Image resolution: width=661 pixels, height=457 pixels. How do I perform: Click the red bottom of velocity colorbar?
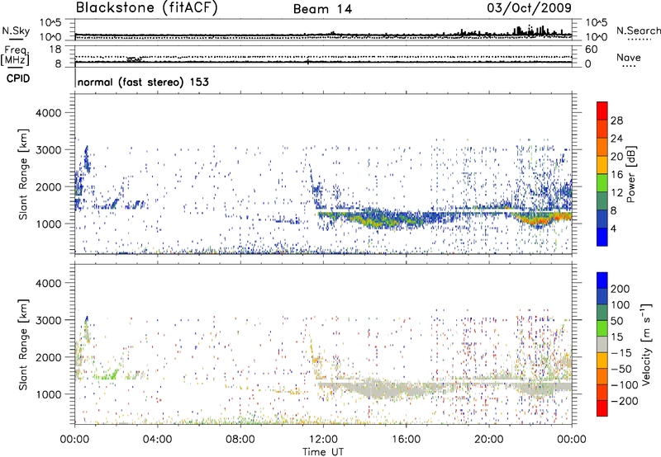[x=602, y=408]
